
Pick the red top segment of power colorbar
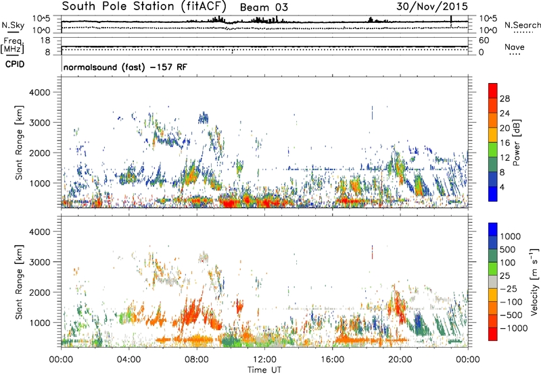click(x=493, y=91)
